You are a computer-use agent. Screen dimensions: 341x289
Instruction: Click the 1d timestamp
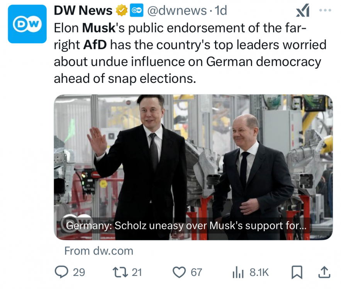[x=221, y=11]
